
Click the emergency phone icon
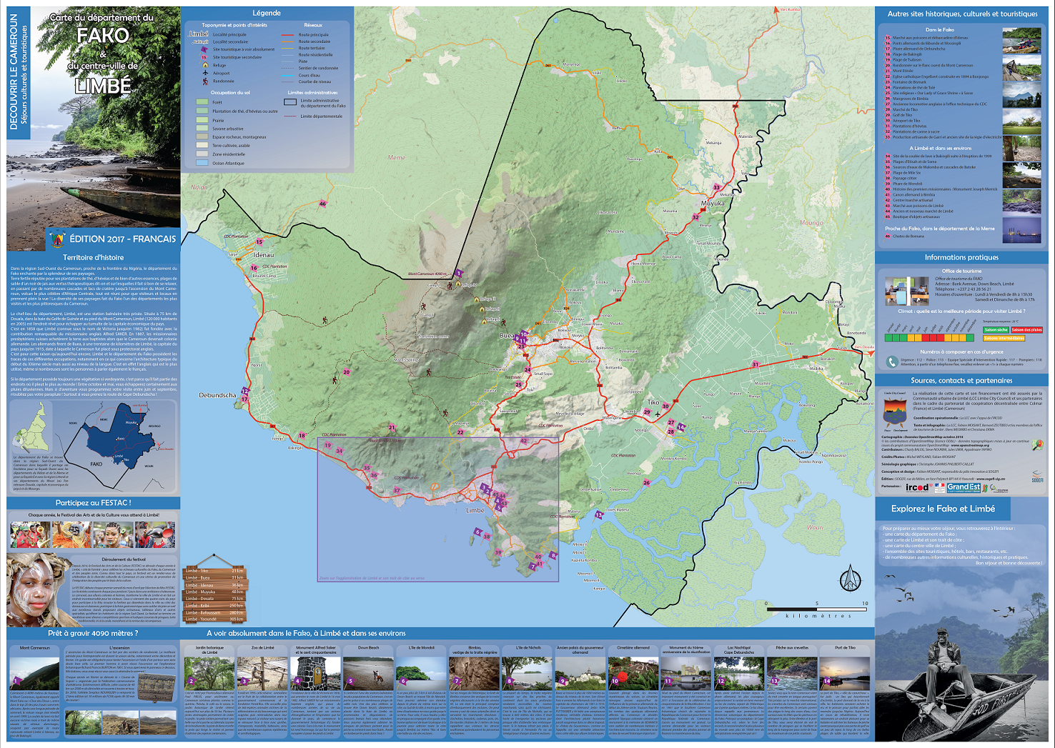point(891,362)
